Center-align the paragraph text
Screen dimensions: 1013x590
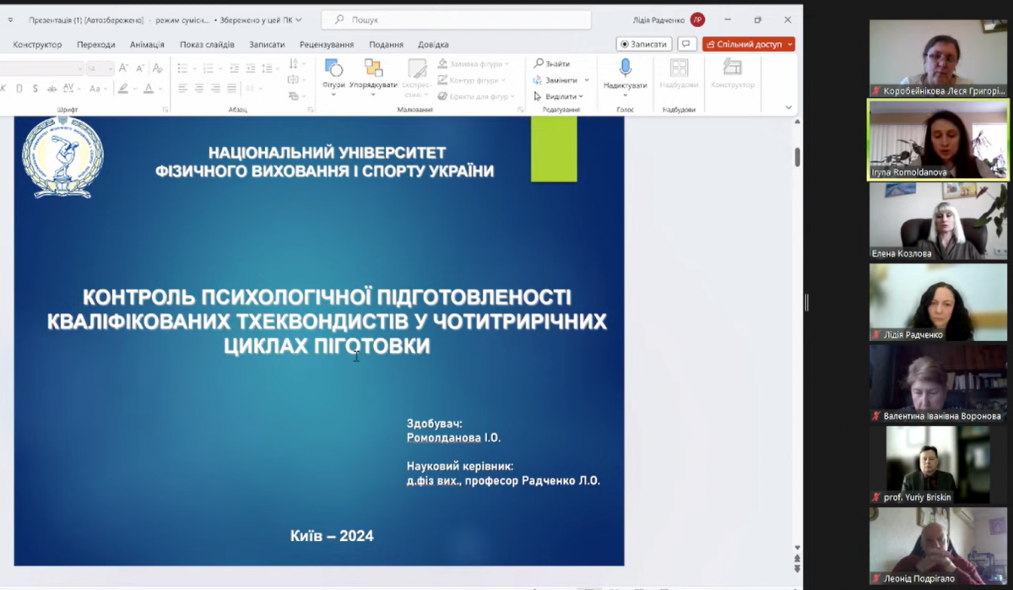[199, 89]
